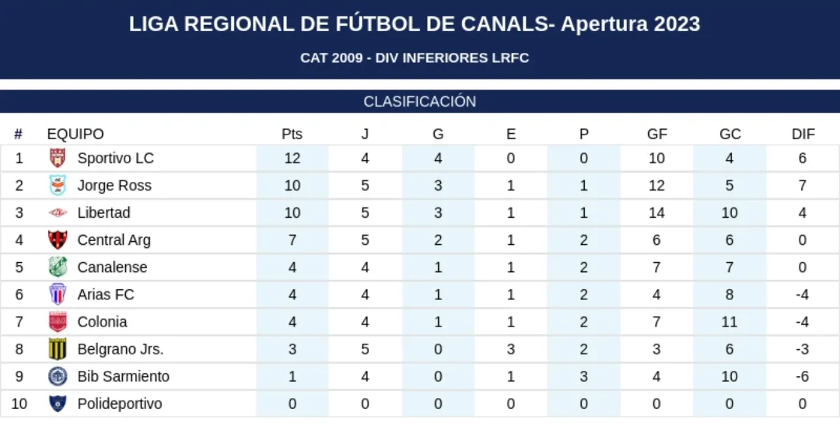This screenshot has height=426, width=840.
Task: Click the Belgrano Jrs. team crest
Action: (58, 349)
